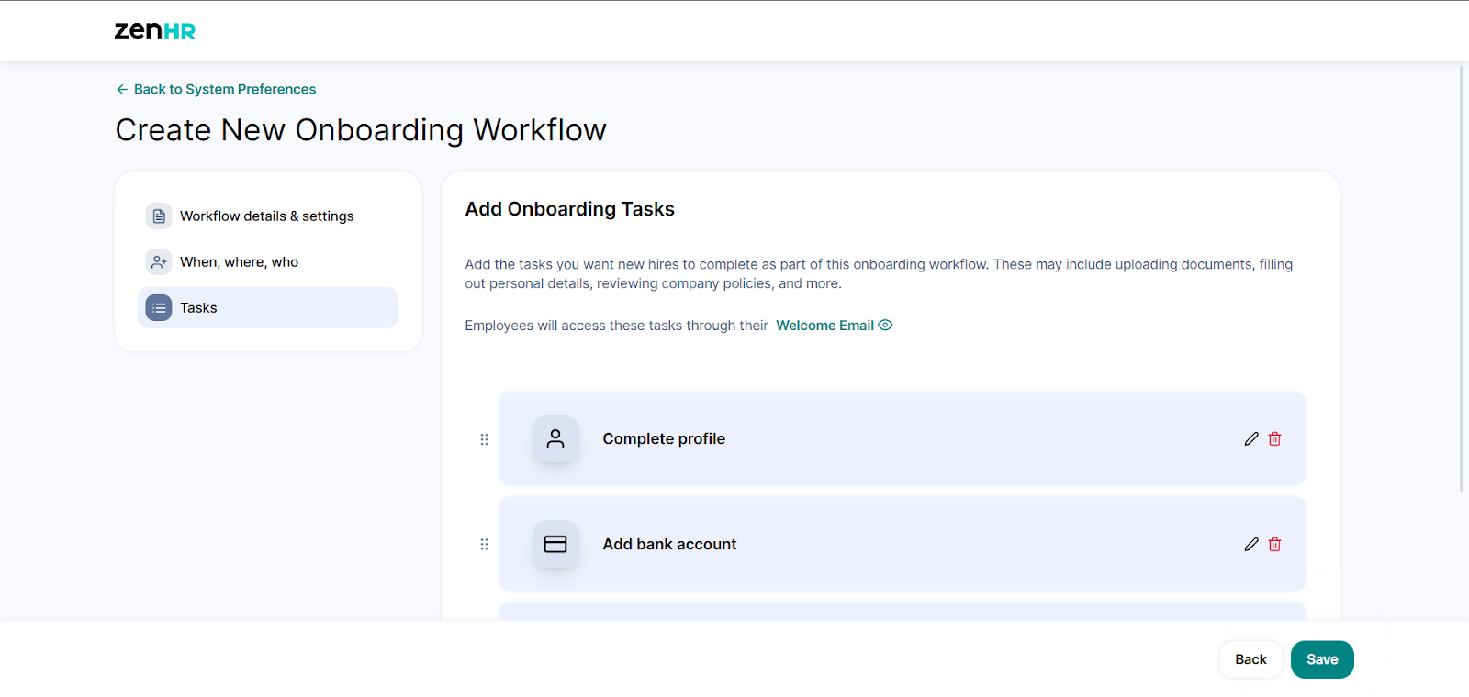Image resolution: width=1469 pixels, height=697 pixels.
Task: Open Workflow details & settings step
Action: click(267, 216)
